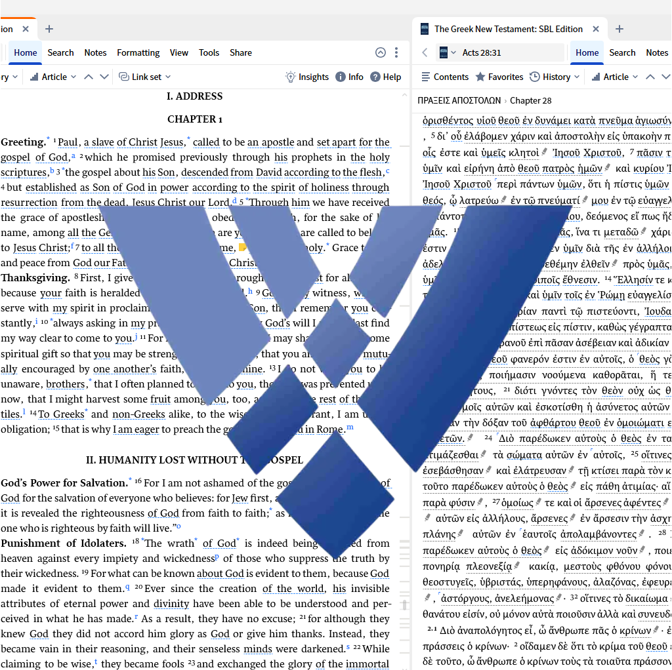Image resolution: width=672 pixels, height=670 pixels.
Task: Open the Insights lightbulb panel
Action: tap(307, 77)
